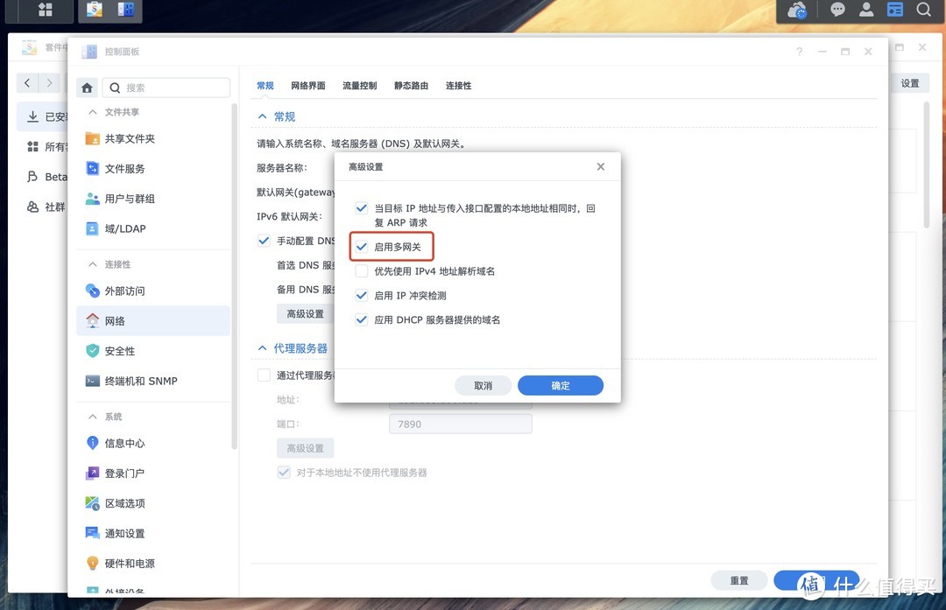946x610 pixels.
Task: Disable 启用 IP 冲突检测
Action: pyautogui.click(x=362, y=295)
